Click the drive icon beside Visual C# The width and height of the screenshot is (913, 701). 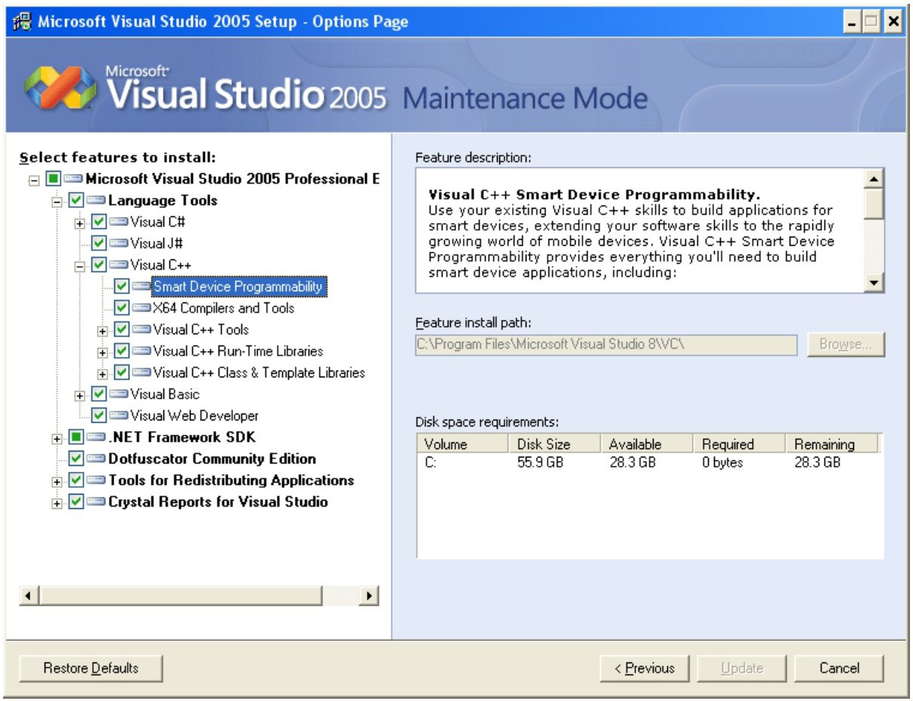point(119,222)
